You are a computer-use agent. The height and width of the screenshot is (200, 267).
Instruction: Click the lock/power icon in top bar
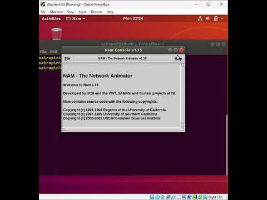point(216,18)
